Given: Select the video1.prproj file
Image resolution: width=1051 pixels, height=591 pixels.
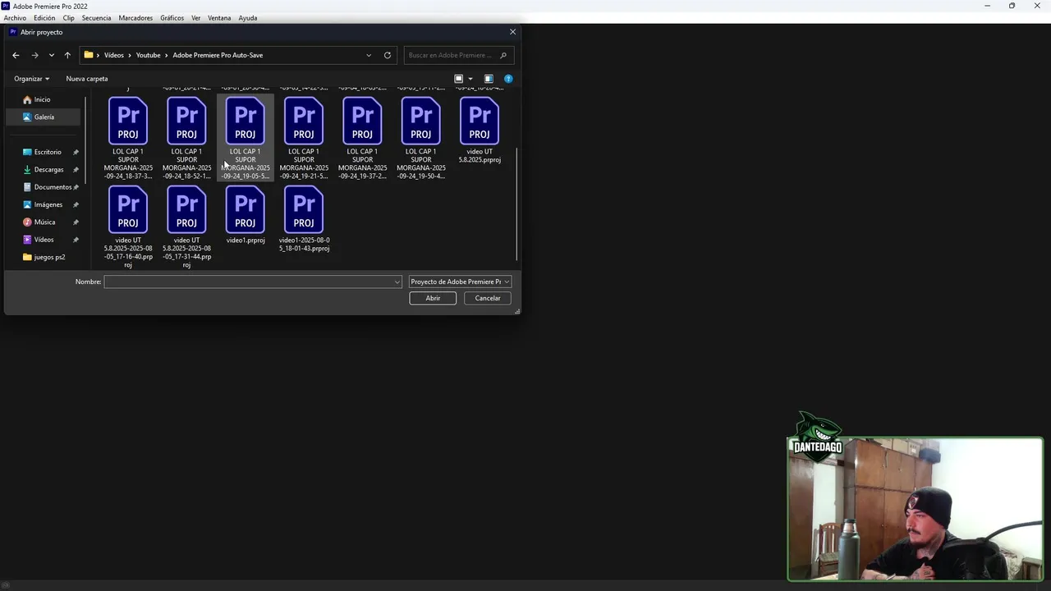Looking at the screenshot, I should click(245, 215).
